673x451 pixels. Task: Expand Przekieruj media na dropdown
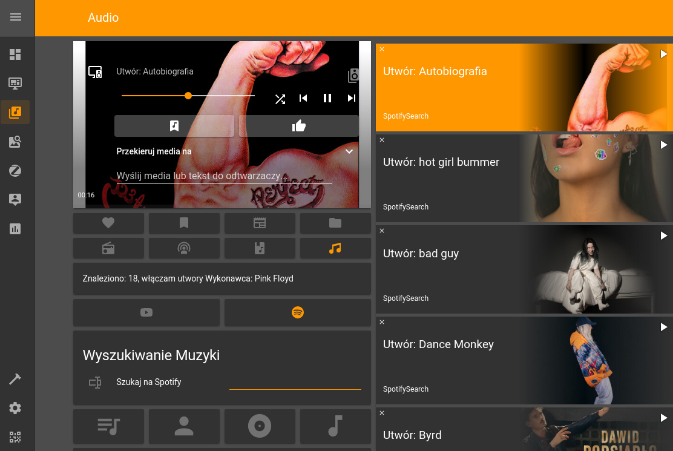349,151
